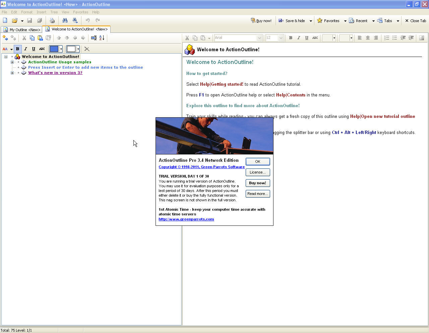
Task: Toggle Underline for the tree item
Action: click(34, 49)
